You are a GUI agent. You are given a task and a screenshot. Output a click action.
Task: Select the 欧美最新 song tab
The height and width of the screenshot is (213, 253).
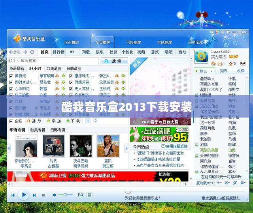coord(54,69)
